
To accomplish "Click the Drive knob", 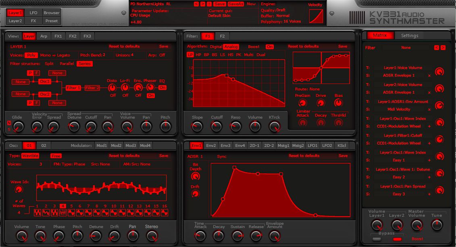I will click(x=321, y=103).
